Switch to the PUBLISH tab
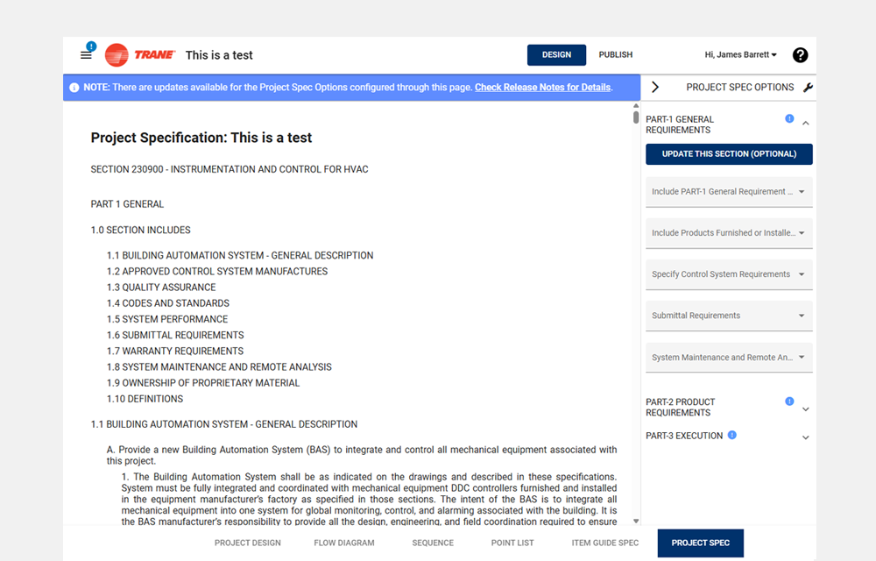876x561 pixels. click(x=616, y=54)
